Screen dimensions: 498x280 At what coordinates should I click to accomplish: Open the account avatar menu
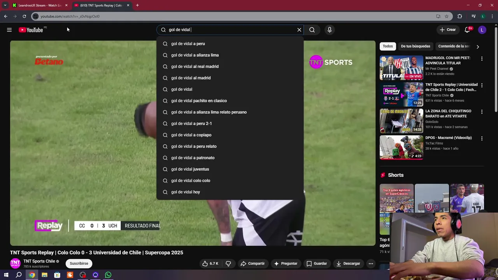click(482, 30)
